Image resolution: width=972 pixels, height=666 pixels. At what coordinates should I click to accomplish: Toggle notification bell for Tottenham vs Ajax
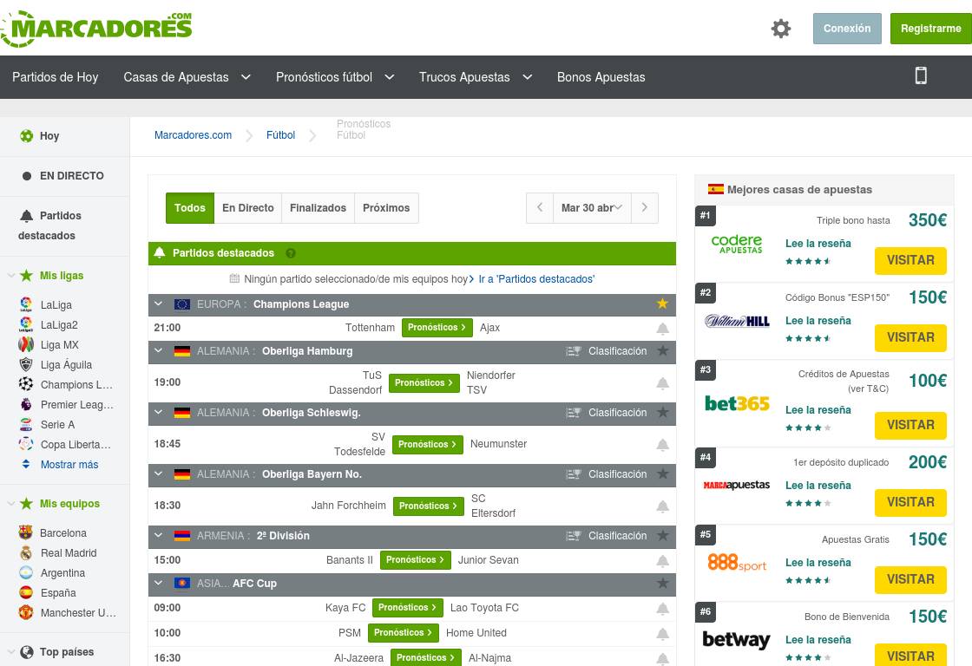[662, 329]
